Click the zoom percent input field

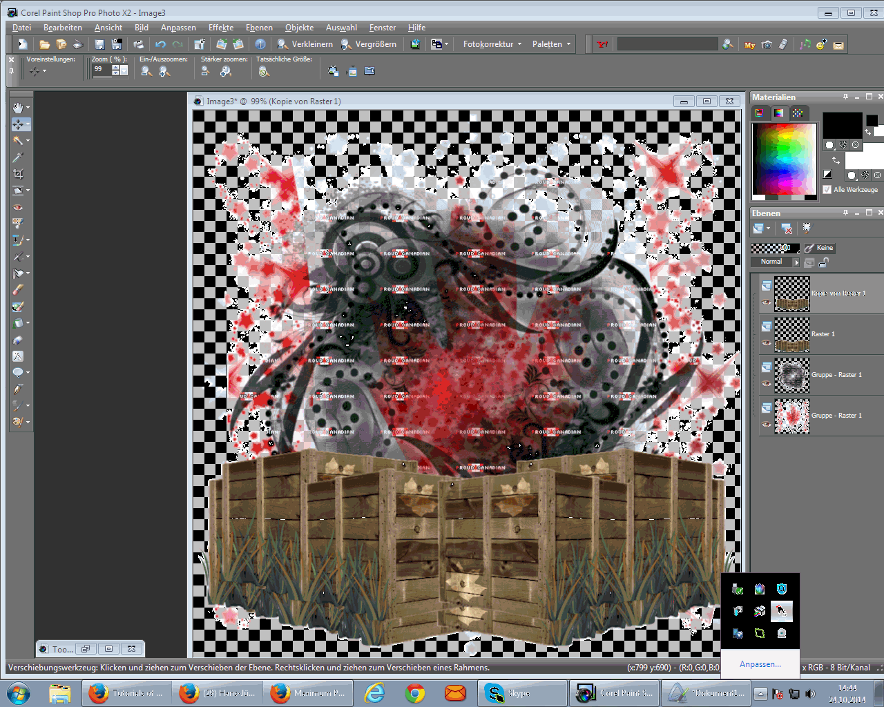pyautogui.click(x=102, y=70)
